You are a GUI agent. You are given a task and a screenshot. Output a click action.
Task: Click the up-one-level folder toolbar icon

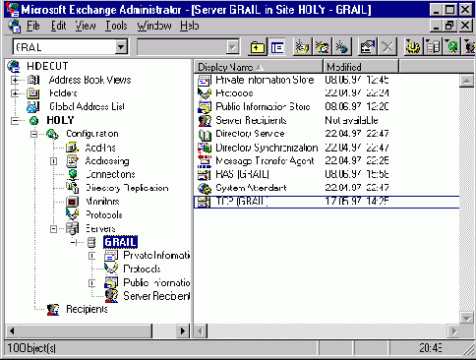pos(258,47)
